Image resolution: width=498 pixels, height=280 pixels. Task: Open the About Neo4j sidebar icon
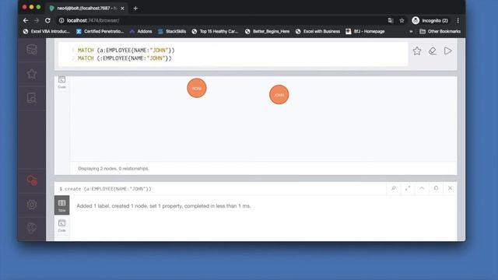click(x=32, y=228)
